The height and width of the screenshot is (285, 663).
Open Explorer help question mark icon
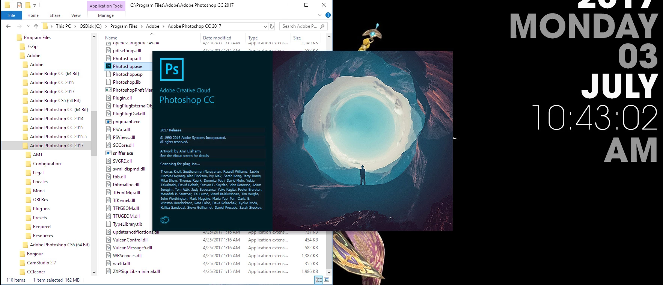[328, 15]
